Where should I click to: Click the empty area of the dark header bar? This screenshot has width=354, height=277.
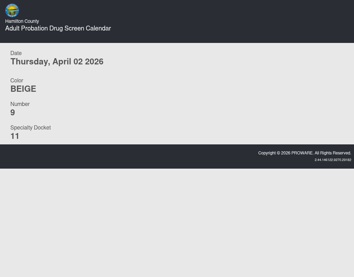pyautogui.click(x=225, y=21)
